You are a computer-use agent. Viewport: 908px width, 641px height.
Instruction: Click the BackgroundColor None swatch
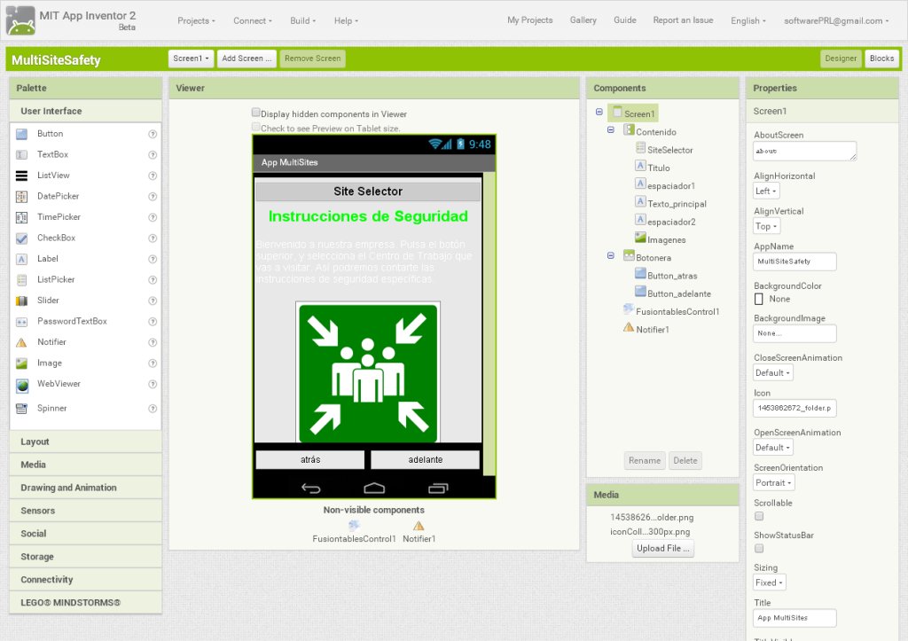(x=759, y=299)
